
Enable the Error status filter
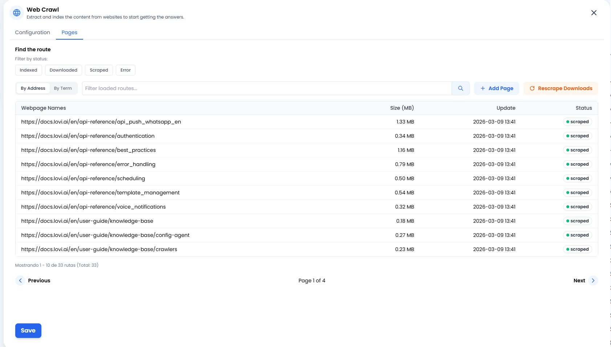[x=125, y=70]
